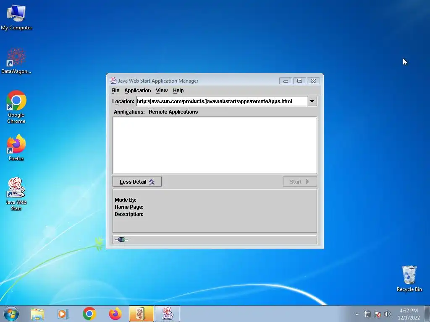Image resolution: width=430 pixels, height=322 pixels.
Task: Select the Google Chrome desktop shortcut
Action: coord(16,107)
